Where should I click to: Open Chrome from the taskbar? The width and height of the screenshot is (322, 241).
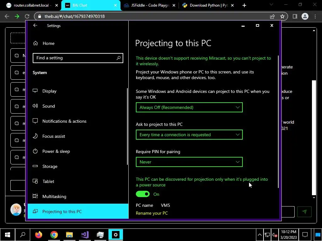coord(54,235)
